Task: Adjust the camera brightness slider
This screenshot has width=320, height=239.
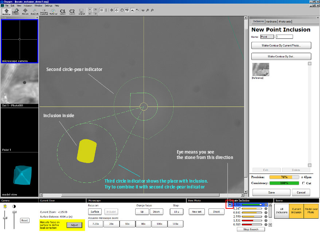Action: [x=5, y=218]
